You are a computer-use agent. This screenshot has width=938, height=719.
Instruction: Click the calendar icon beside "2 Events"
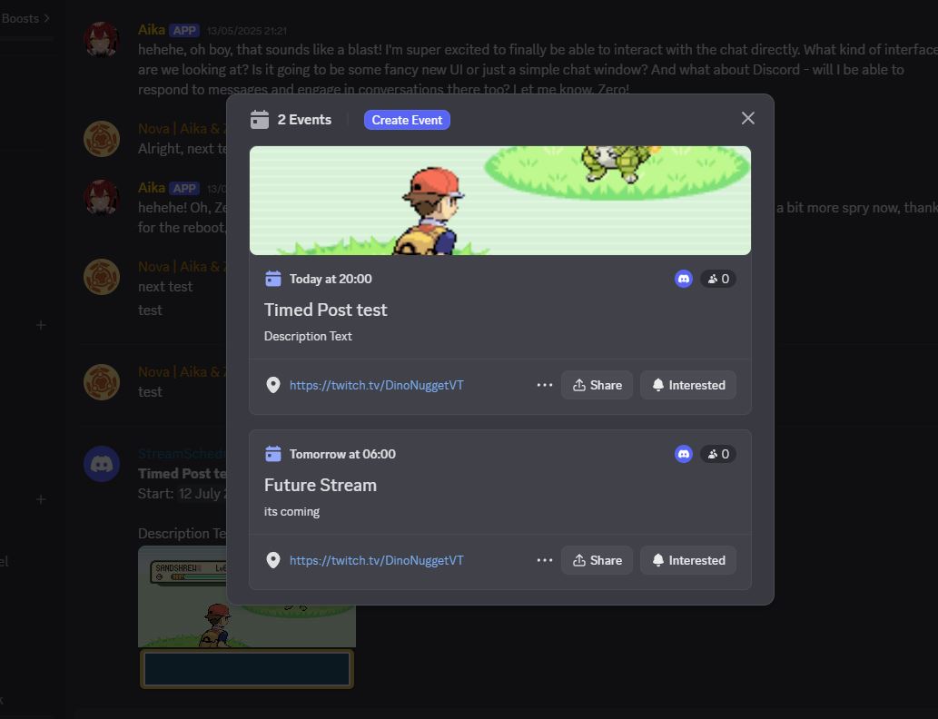(x=262, y=119)
